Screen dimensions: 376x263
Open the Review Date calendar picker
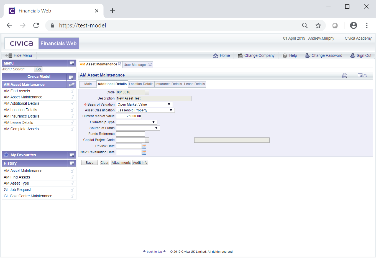pyautogui.click(x=144, y=146)
